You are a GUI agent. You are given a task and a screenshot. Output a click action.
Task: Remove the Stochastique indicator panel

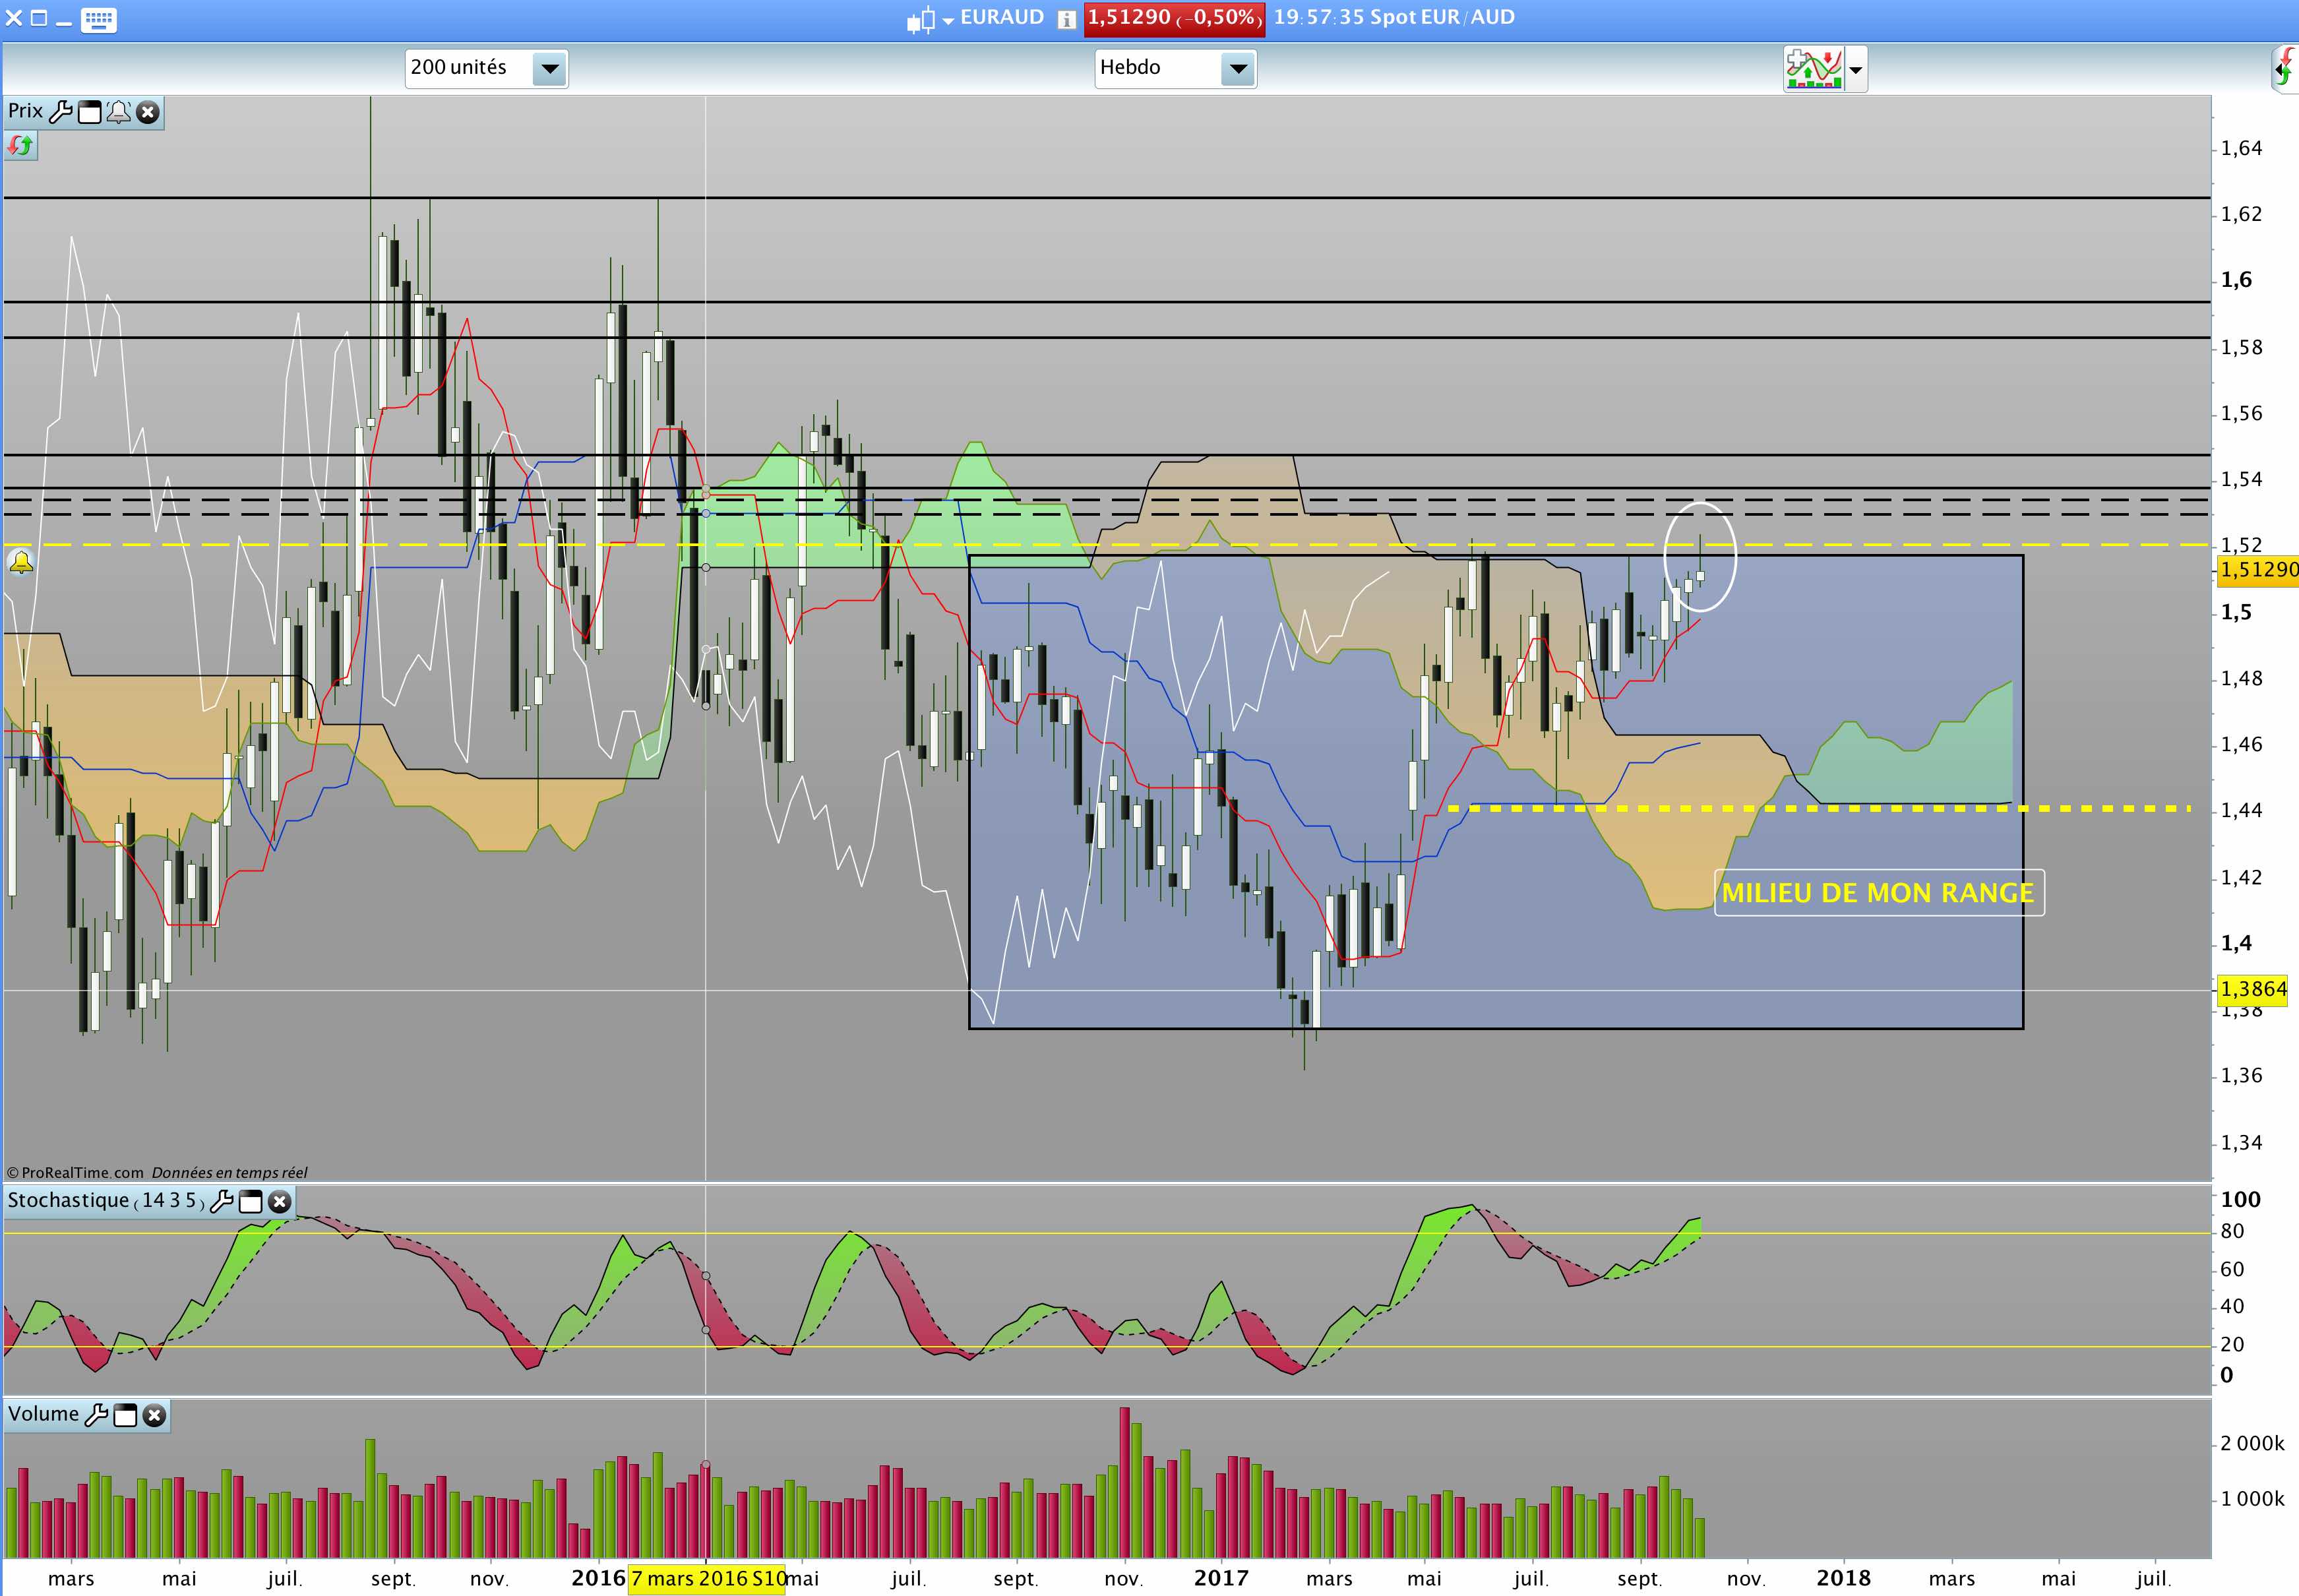(280, 1201)
